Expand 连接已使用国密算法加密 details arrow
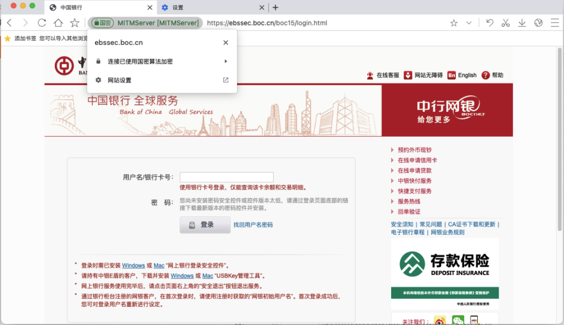Viewport: 564px width, 325px height. click(x=226, y=62)
